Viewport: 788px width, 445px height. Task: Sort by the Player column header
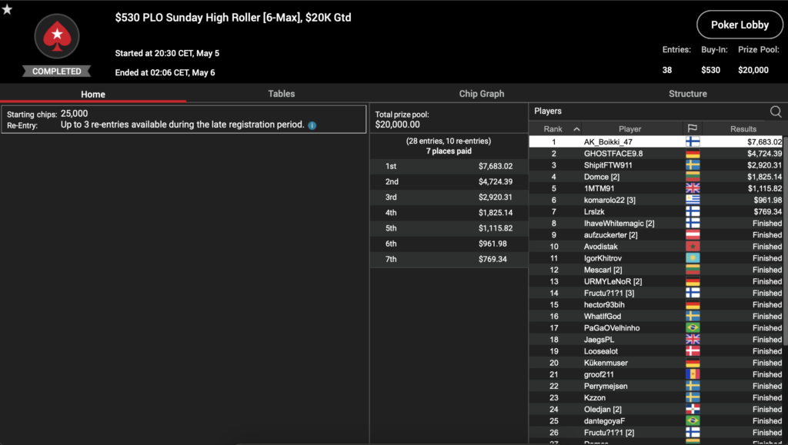629,129
